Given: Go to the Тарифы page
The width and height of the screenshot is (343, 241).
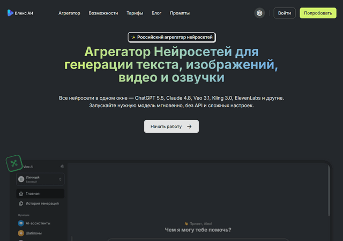Looking at the screenshot, I should pyautogui.click(x=135, y=13).
